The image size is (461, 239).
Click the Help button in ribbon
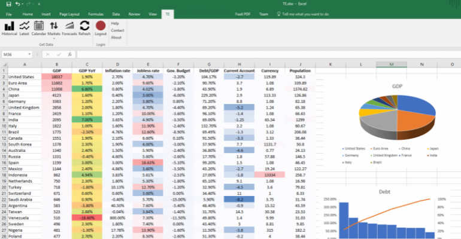pos(115,23)
